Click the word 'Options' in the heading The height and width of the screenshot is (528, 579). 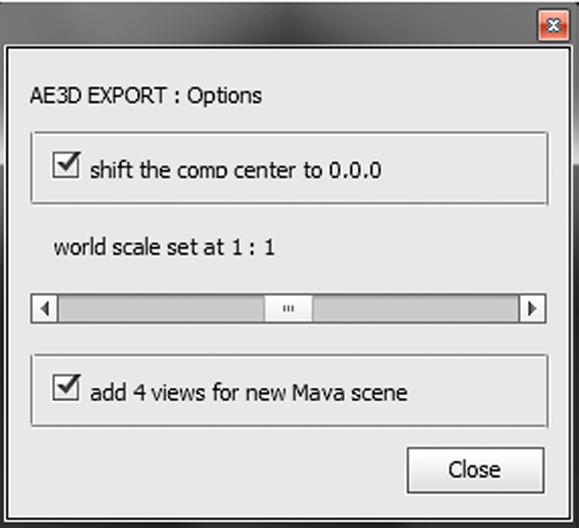click(225, 96)
